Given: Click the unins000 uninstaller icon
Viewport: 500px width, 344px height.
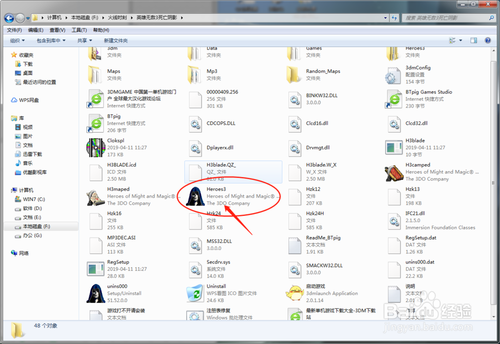Looking at the screenshot, I should click(95, 293).
